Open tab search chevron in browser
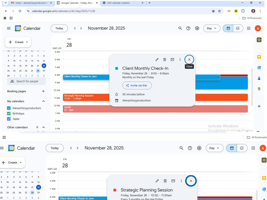Screen dimensions: 267x200 click(6, 3)
